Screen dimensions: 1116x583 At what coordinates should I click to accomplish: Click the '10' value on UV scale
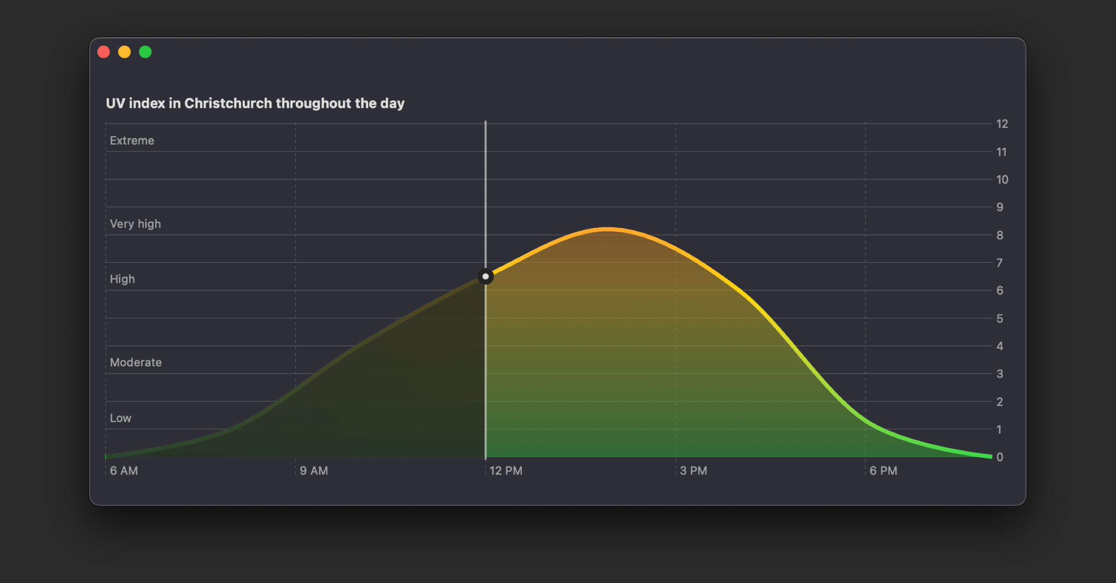[x=1003, y=179]
